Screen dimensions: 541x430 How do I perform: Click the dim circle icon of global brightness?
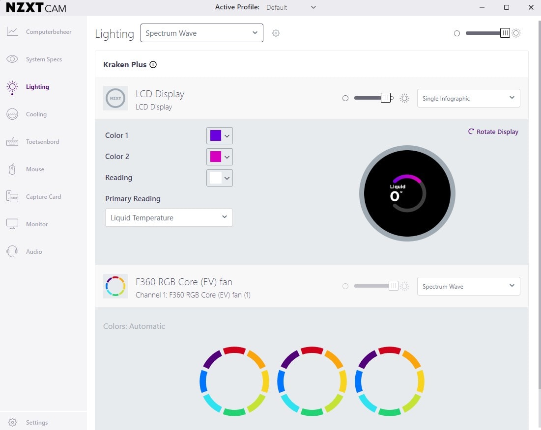(x=457, y=33)
